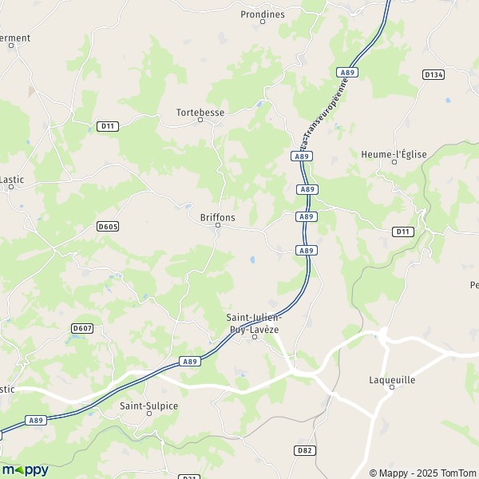Select the Heume-l'Église town marker

394,162
